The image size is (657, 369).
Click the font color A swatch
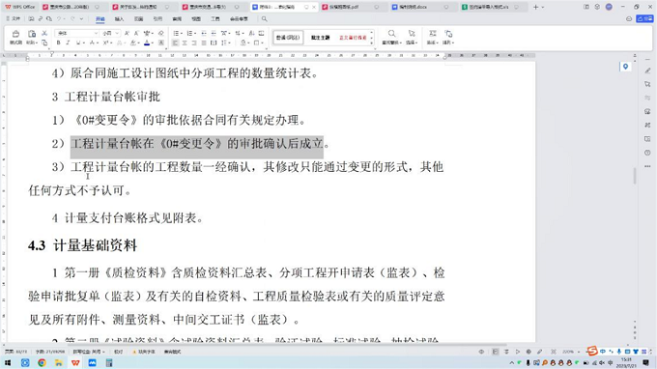pyautogui.click(x=147, y=43)
